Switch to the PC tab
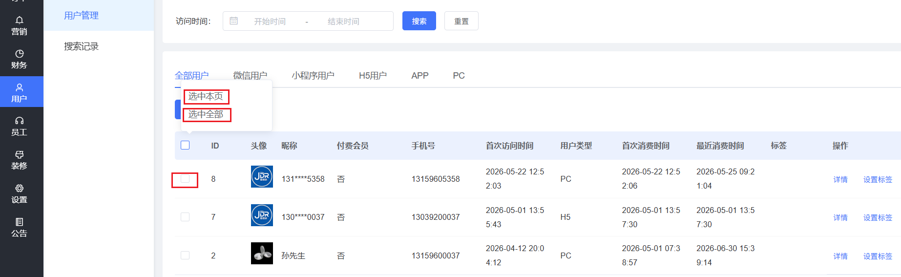The image size is (901, 277). click(459, 76)
